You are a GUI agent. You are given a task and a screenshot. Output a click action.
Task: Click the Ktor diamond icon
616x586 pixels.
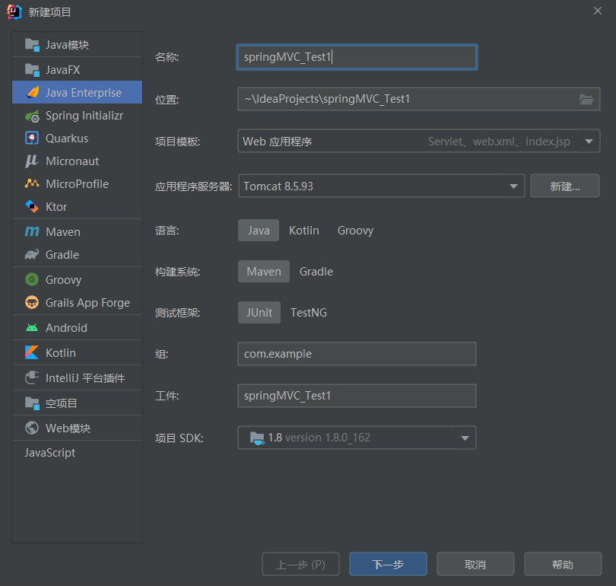pos(32,206)
